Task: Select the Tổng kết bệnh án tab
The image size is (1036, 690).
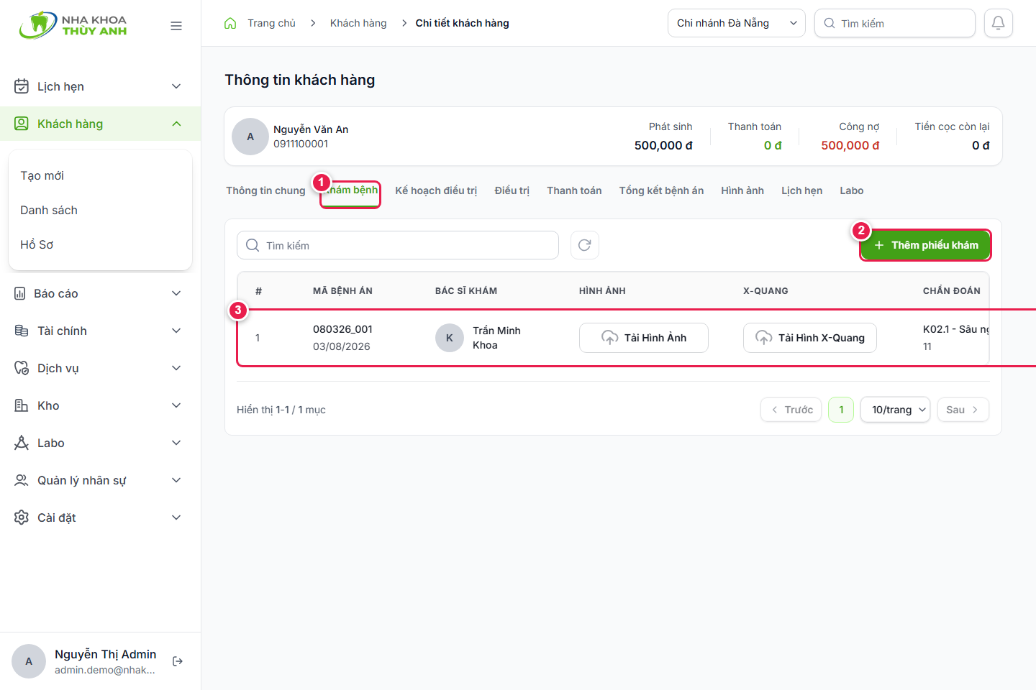Action: tap(661, 190)
